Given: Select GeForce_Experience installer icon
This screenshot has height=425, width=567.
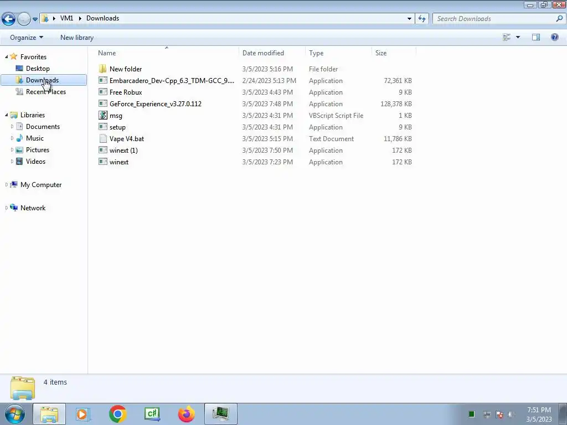Looking at the screenshot, I should click(102, 103).
